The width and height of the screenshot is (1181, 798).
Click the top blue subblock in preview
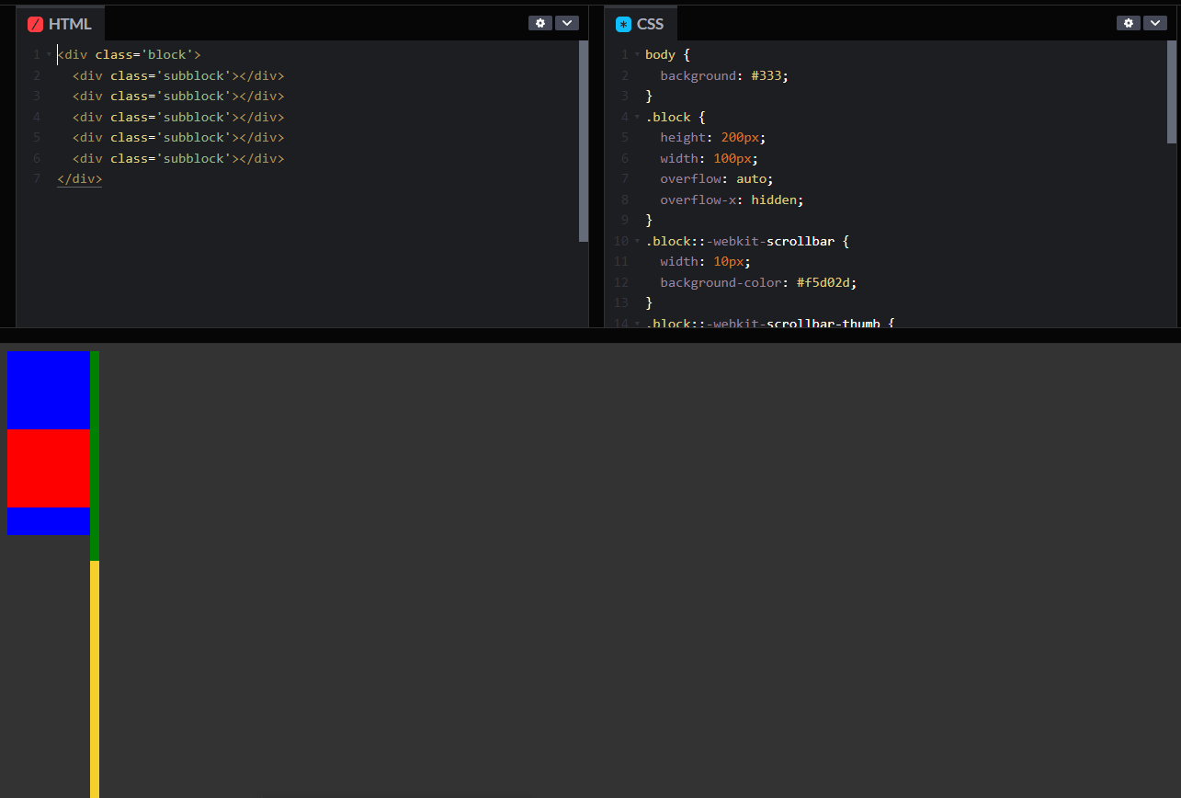[x=49, y=390]
